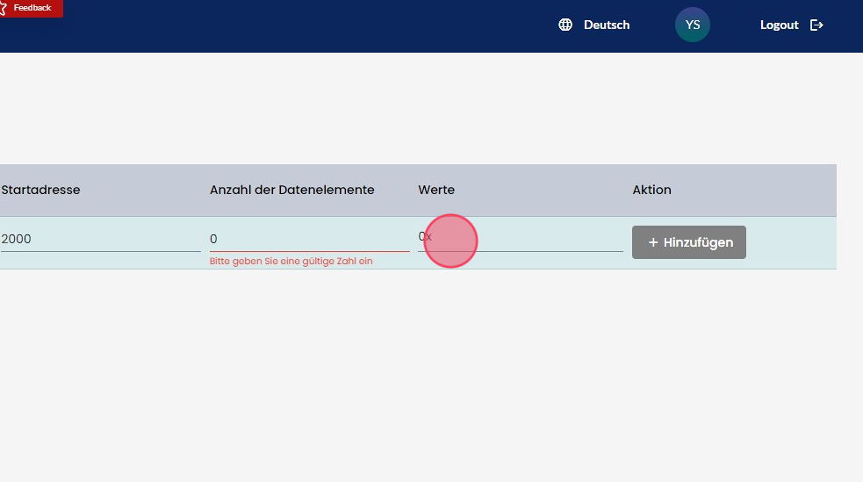Open the Deutsch language selector
The width and height of the screenshot is (863, 482).
click(x=607, y=25)
